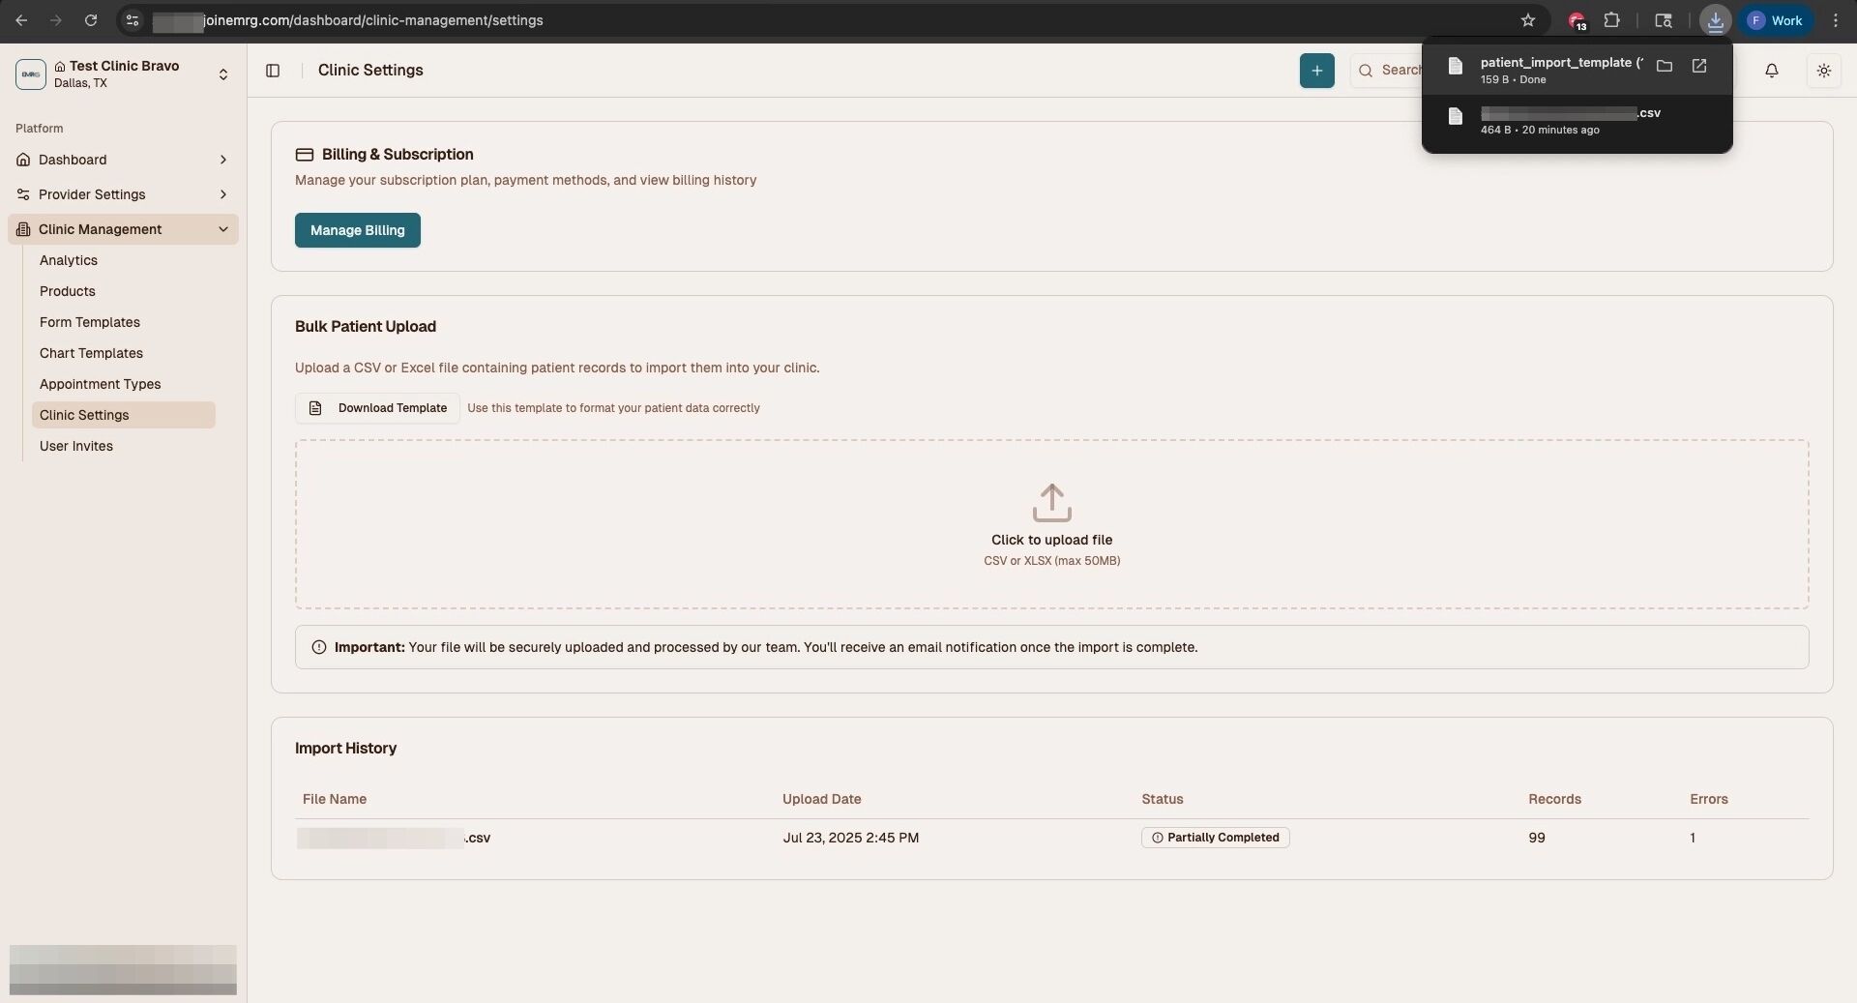Open patient_import_template in new tab icon
The width and height of the screenshot is (1857, 1003).
pos(1699,66)
